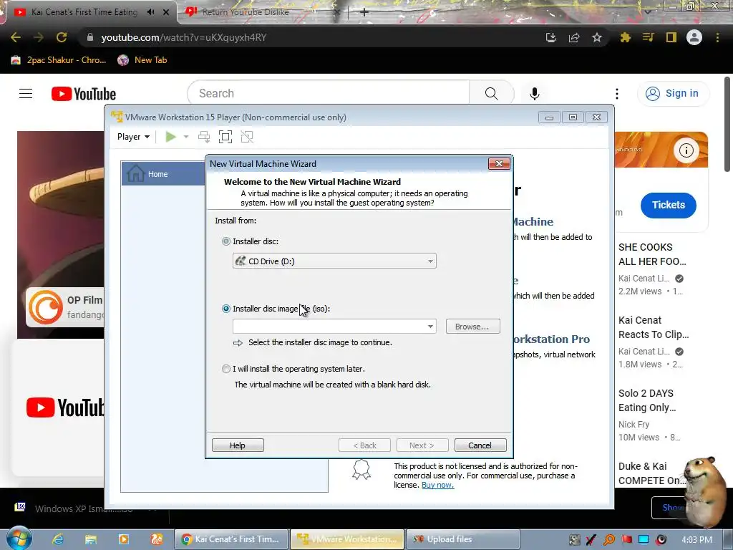
Task: Open Internet Explorer from taskbar
Action: (x=58, y=539)
